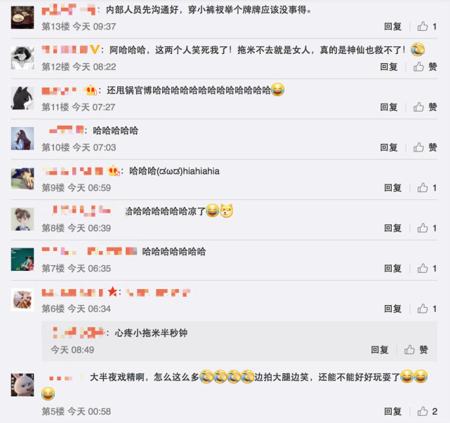The height and width of the screenshot is (423, 450).
Task: Click 回复 on the 12th floor comment
Action: click(389, 67)
